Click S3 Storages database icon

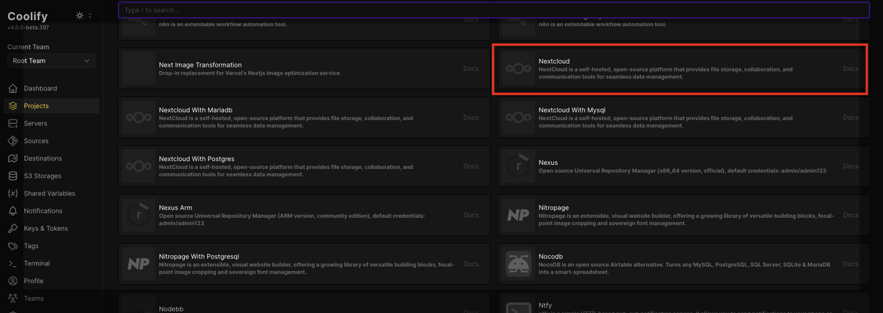click(x=12, y=176)
